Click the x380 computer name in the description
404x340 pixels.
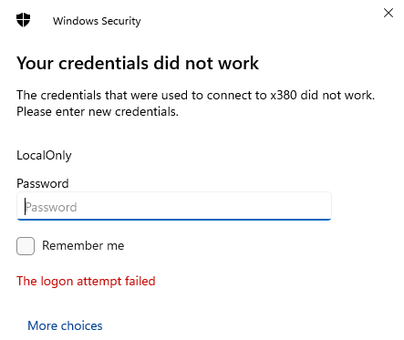[284, 96]
